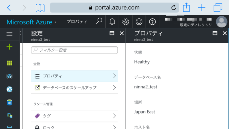Expand the タグ row chevron

pyautogui.click(x=114, y=116)
